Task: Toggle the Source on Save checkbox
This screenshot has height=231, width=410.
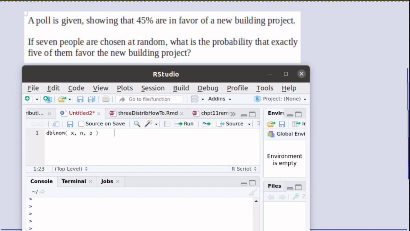Action: click(81, 124)
